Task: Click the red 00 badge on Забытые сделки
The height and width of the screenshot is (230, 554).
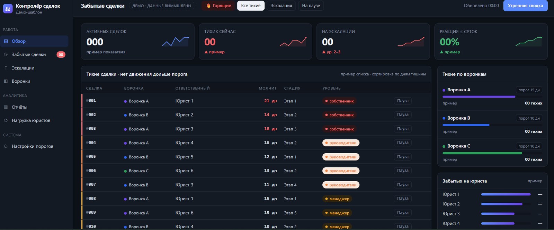Action: pos(61,55)
